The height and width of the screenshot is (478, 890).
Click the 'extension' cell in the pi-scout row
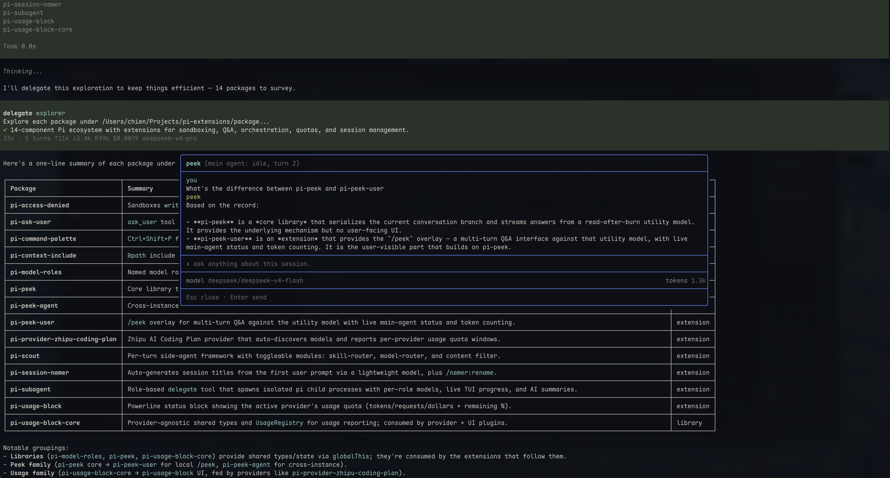tap(693, 356)
